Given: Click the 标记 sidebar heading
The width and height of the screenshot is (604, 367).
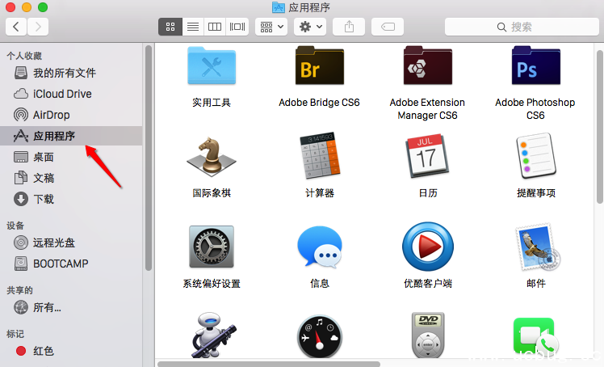Looking at the screenshot, I should pyautogui.click(x=15, y=334).
